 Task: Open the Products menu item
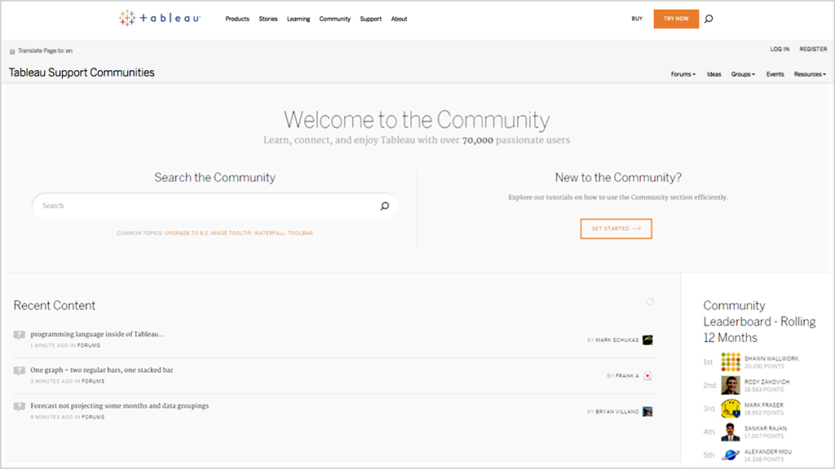pos(237,19)
